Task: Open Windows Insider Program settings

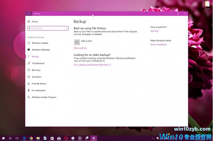Action: coord(44,97)
